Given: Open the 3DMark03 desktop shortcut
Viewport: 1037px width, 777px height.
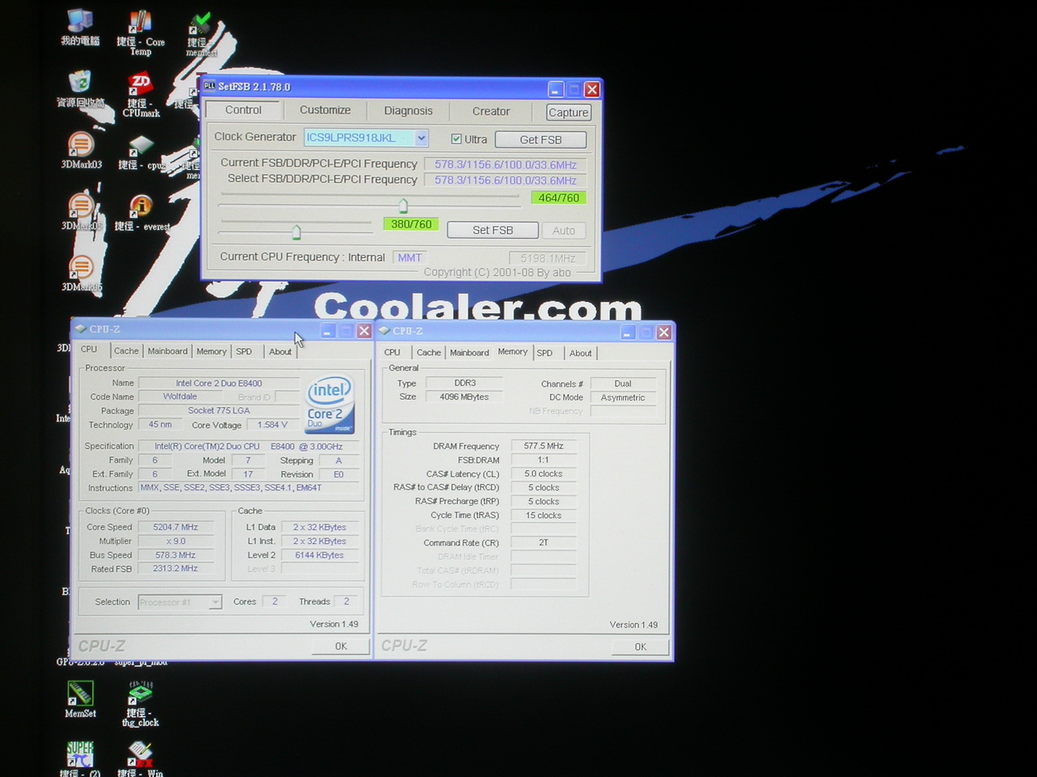Looking at the screenshot, I should tap(81, 151).
